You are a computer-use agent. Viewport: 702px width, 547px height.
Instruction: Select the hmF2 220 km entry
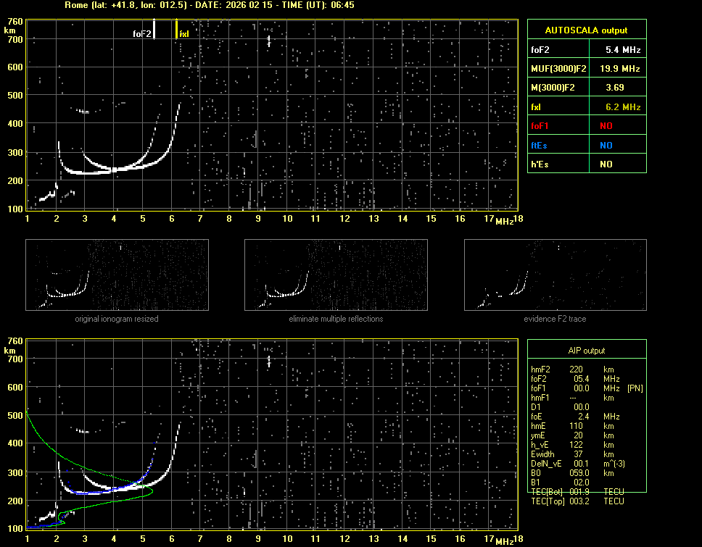click(577, 369)
